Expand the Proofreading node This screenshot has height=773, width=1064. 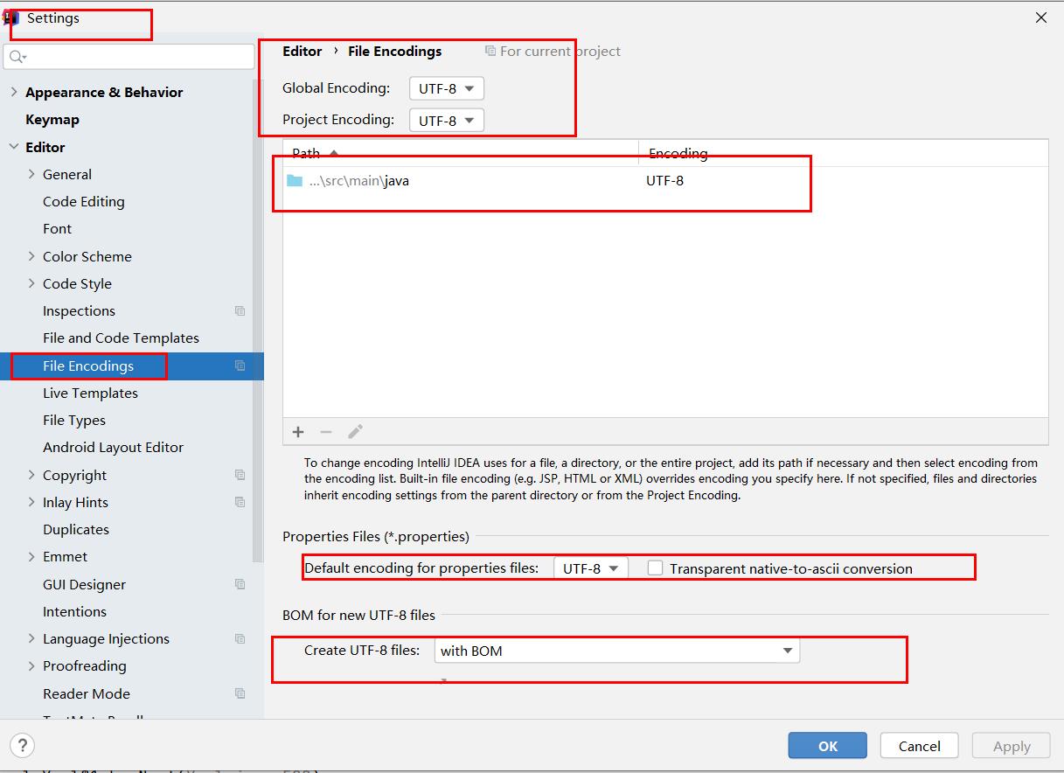pos(32,665)
